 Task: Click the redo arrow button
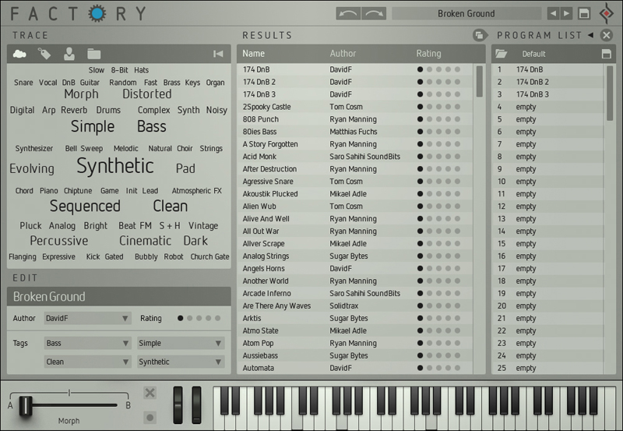pos(374,13)
